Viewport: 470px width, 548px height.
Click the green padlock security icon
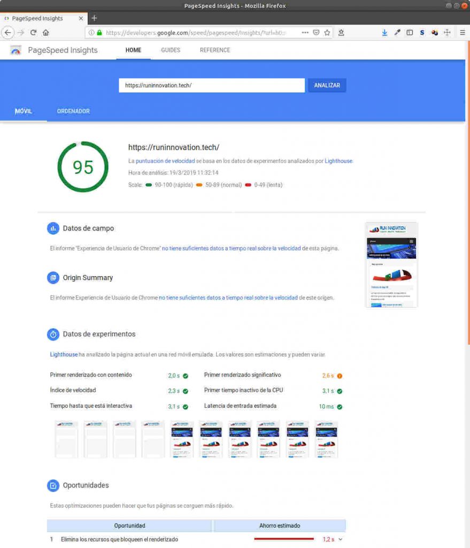pyautogui.click(x=99, y=33)
